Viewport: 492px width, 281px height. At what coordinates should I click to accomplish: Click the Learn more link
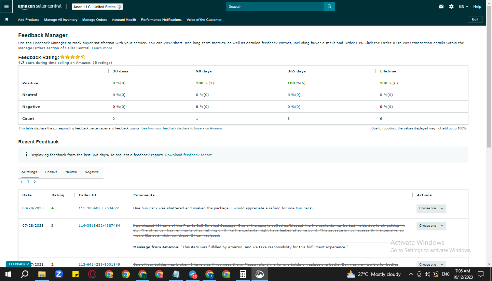click(x=102, y=48)
